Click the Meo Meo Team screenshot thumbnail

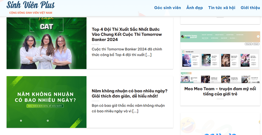[x=220, y=57]
